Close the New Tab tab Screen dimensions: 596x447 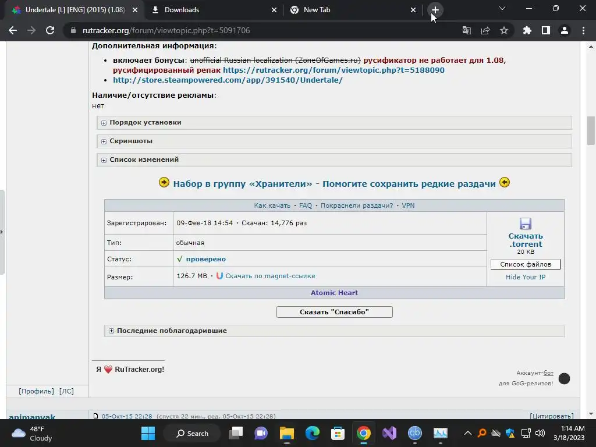[413, 10]
